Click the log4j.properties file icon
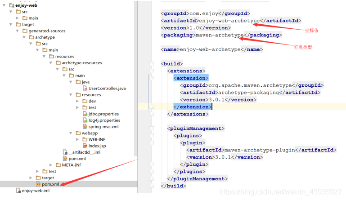Screen dimensions: 346x200 point(85,120)
